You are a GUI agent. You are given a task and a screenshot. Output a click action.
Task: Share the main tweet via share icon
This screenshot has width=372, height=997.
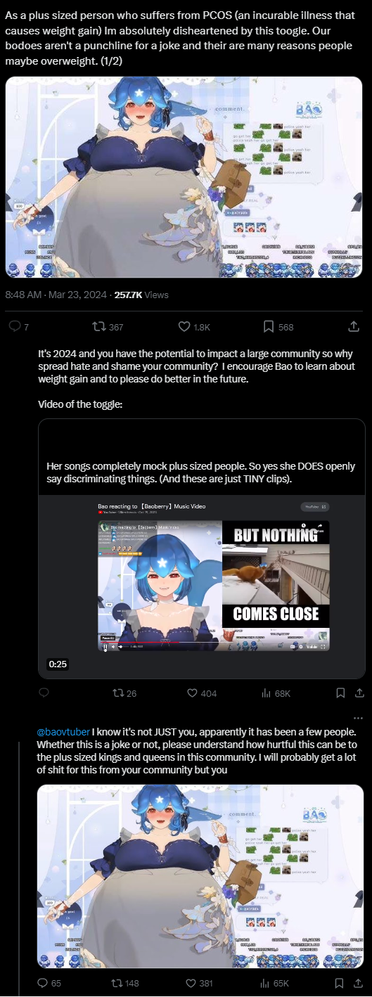point(353,326)
